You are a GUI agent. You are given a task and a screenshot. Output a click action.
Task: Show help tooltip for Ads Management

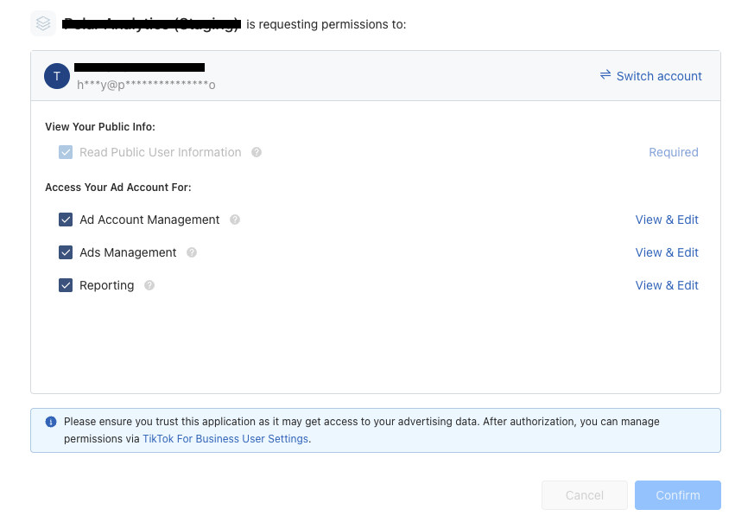coord(192,252)
